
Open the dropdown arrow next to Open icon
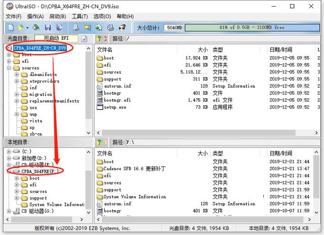click(27, 27)
